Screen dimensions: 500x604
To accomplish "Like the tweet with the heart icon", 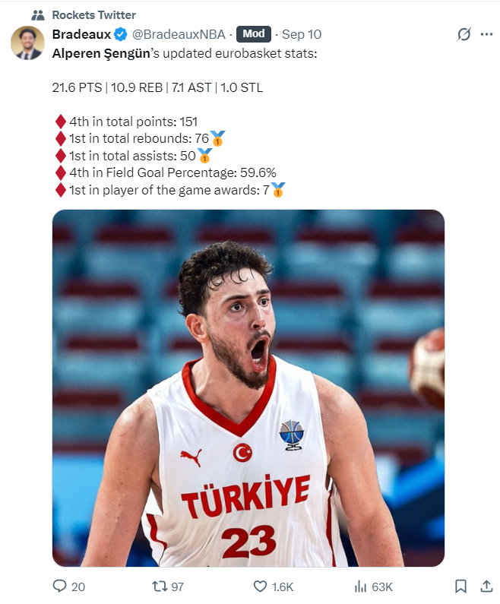I will [260, 587].
